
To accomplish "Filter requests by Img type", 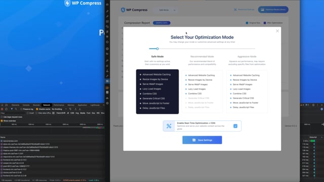I will 77,113.
